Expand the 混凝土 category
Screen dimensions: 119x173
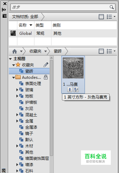pos(17,115)
